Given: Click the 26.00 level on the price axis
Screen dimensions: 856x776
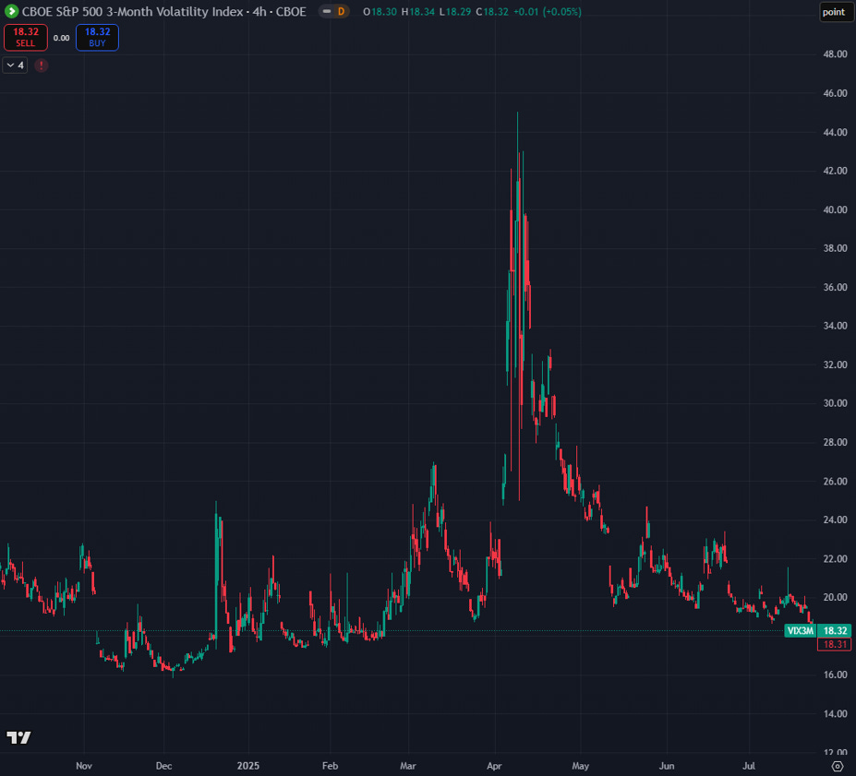Looking at the screenshot, I should click(x=835, y=481).
